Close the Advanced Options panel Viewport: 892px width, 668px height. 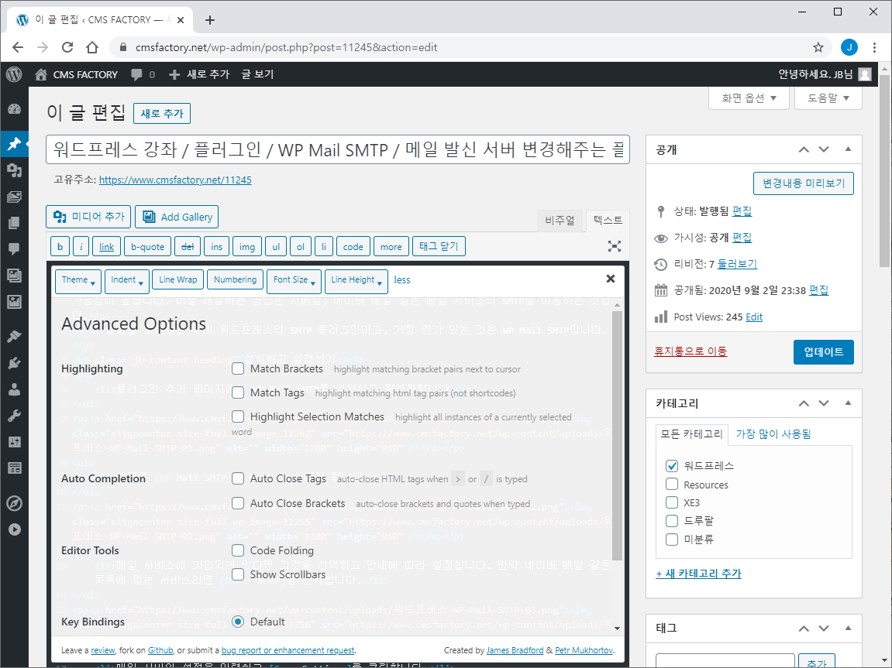tap(611, 279)
